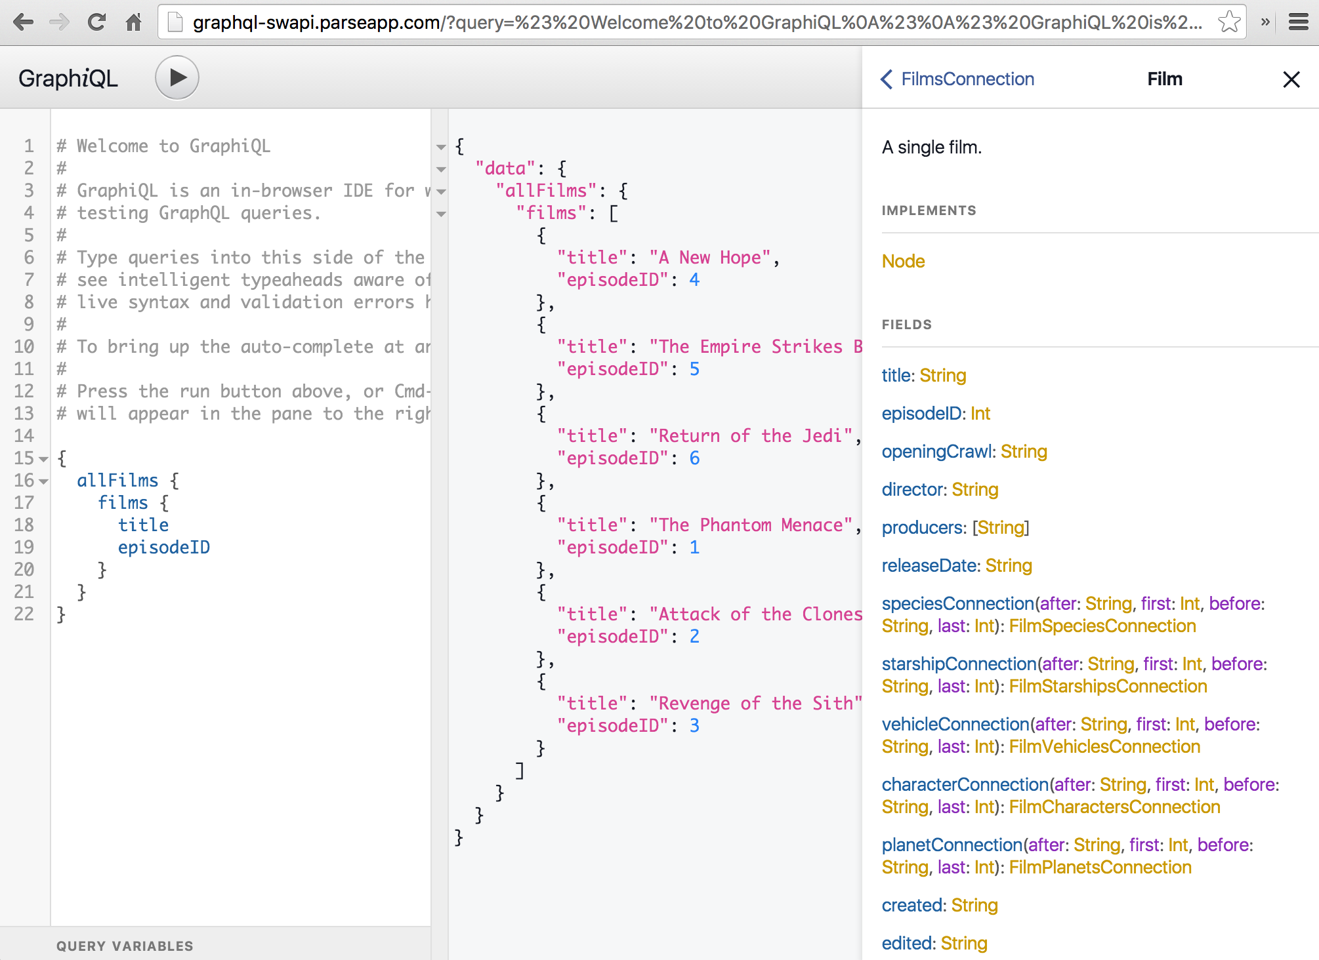This screenshot has width=1319, height=960.
Task: Run the query with the execute button
Action: coord(177,77)
